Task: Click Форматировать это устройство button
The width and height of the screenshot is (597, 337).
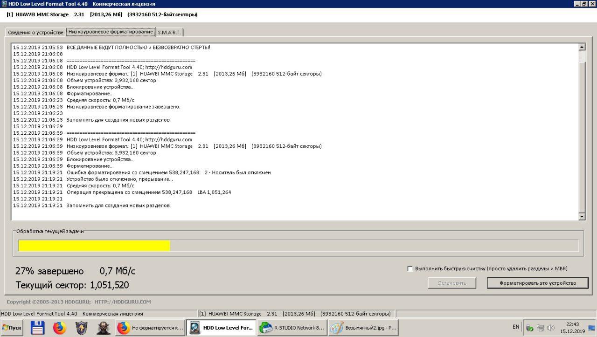Action: pos(538,283)
